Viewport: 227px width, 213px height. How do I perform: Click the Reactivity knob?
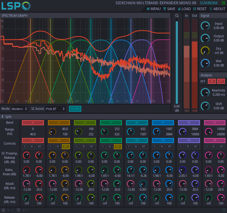[205, 92]
